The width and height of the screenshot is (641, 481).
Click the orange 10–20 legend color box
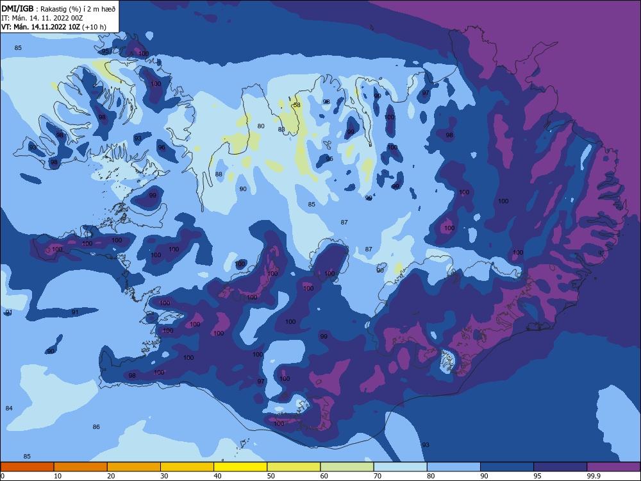(x=81, y=467)
